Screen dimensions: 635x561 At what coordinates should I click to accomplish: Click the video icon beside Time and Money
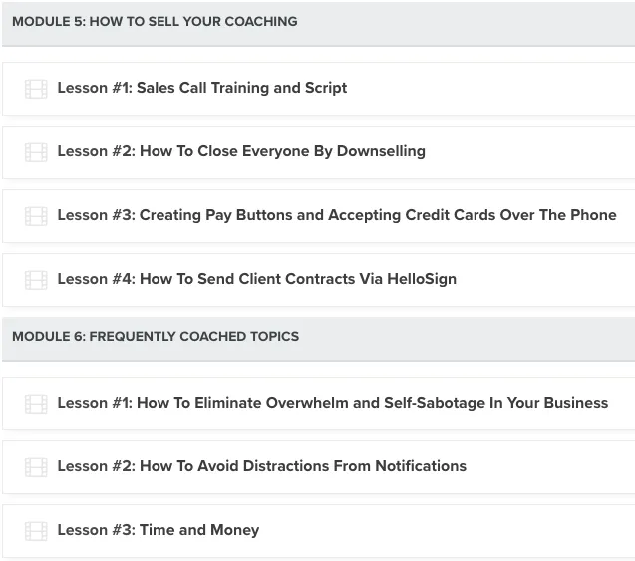pos(36,531)
